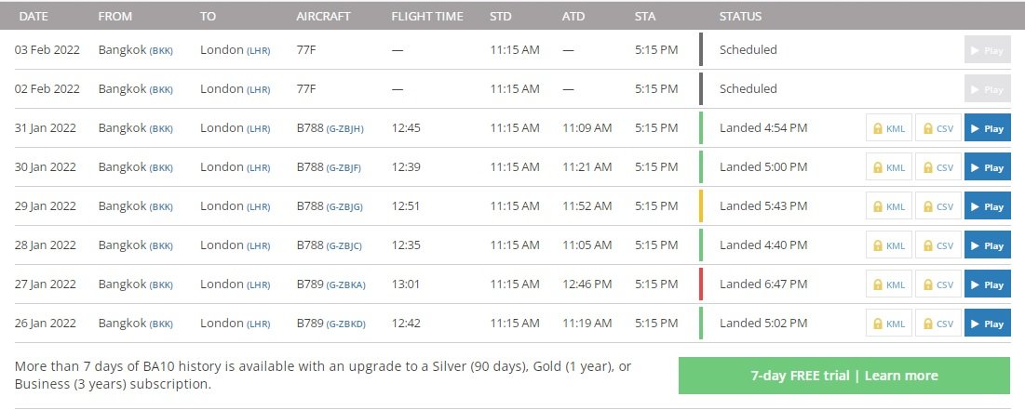
Task: Download KML for 26 Jan flight
Action: pos(887,324)
